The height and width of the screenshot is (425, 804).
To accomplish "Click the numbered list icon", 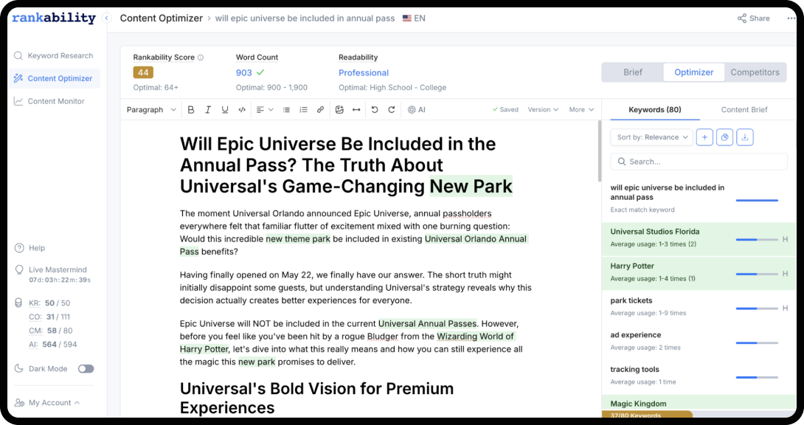I will point(303,110).
